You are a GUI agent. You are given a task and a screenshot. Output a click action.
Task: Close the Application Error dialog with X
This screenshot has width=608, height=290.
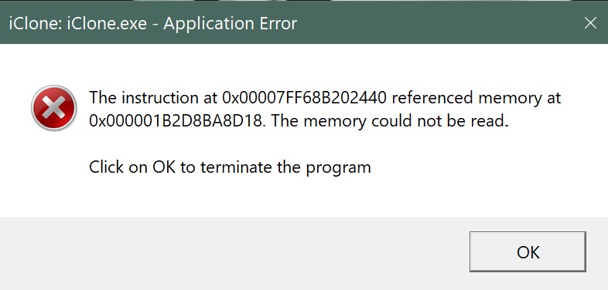pos(590,23)
